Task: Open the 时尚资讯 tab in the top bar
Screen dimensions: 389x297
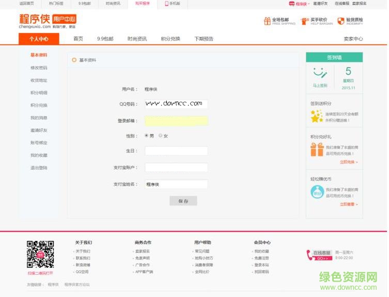Action: click(x=113, y=4)
